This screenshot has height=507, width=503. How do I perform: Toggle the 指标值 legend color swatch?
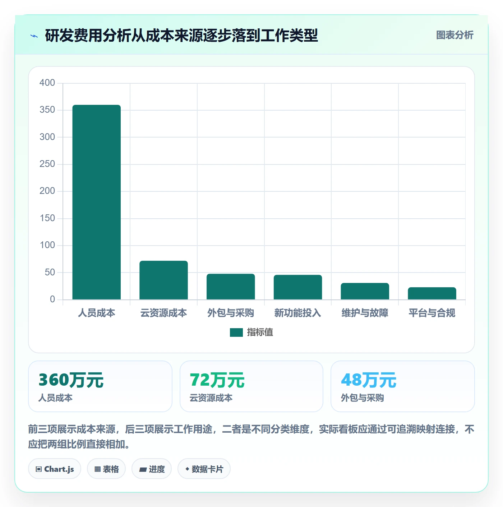[x=236, y=332]
